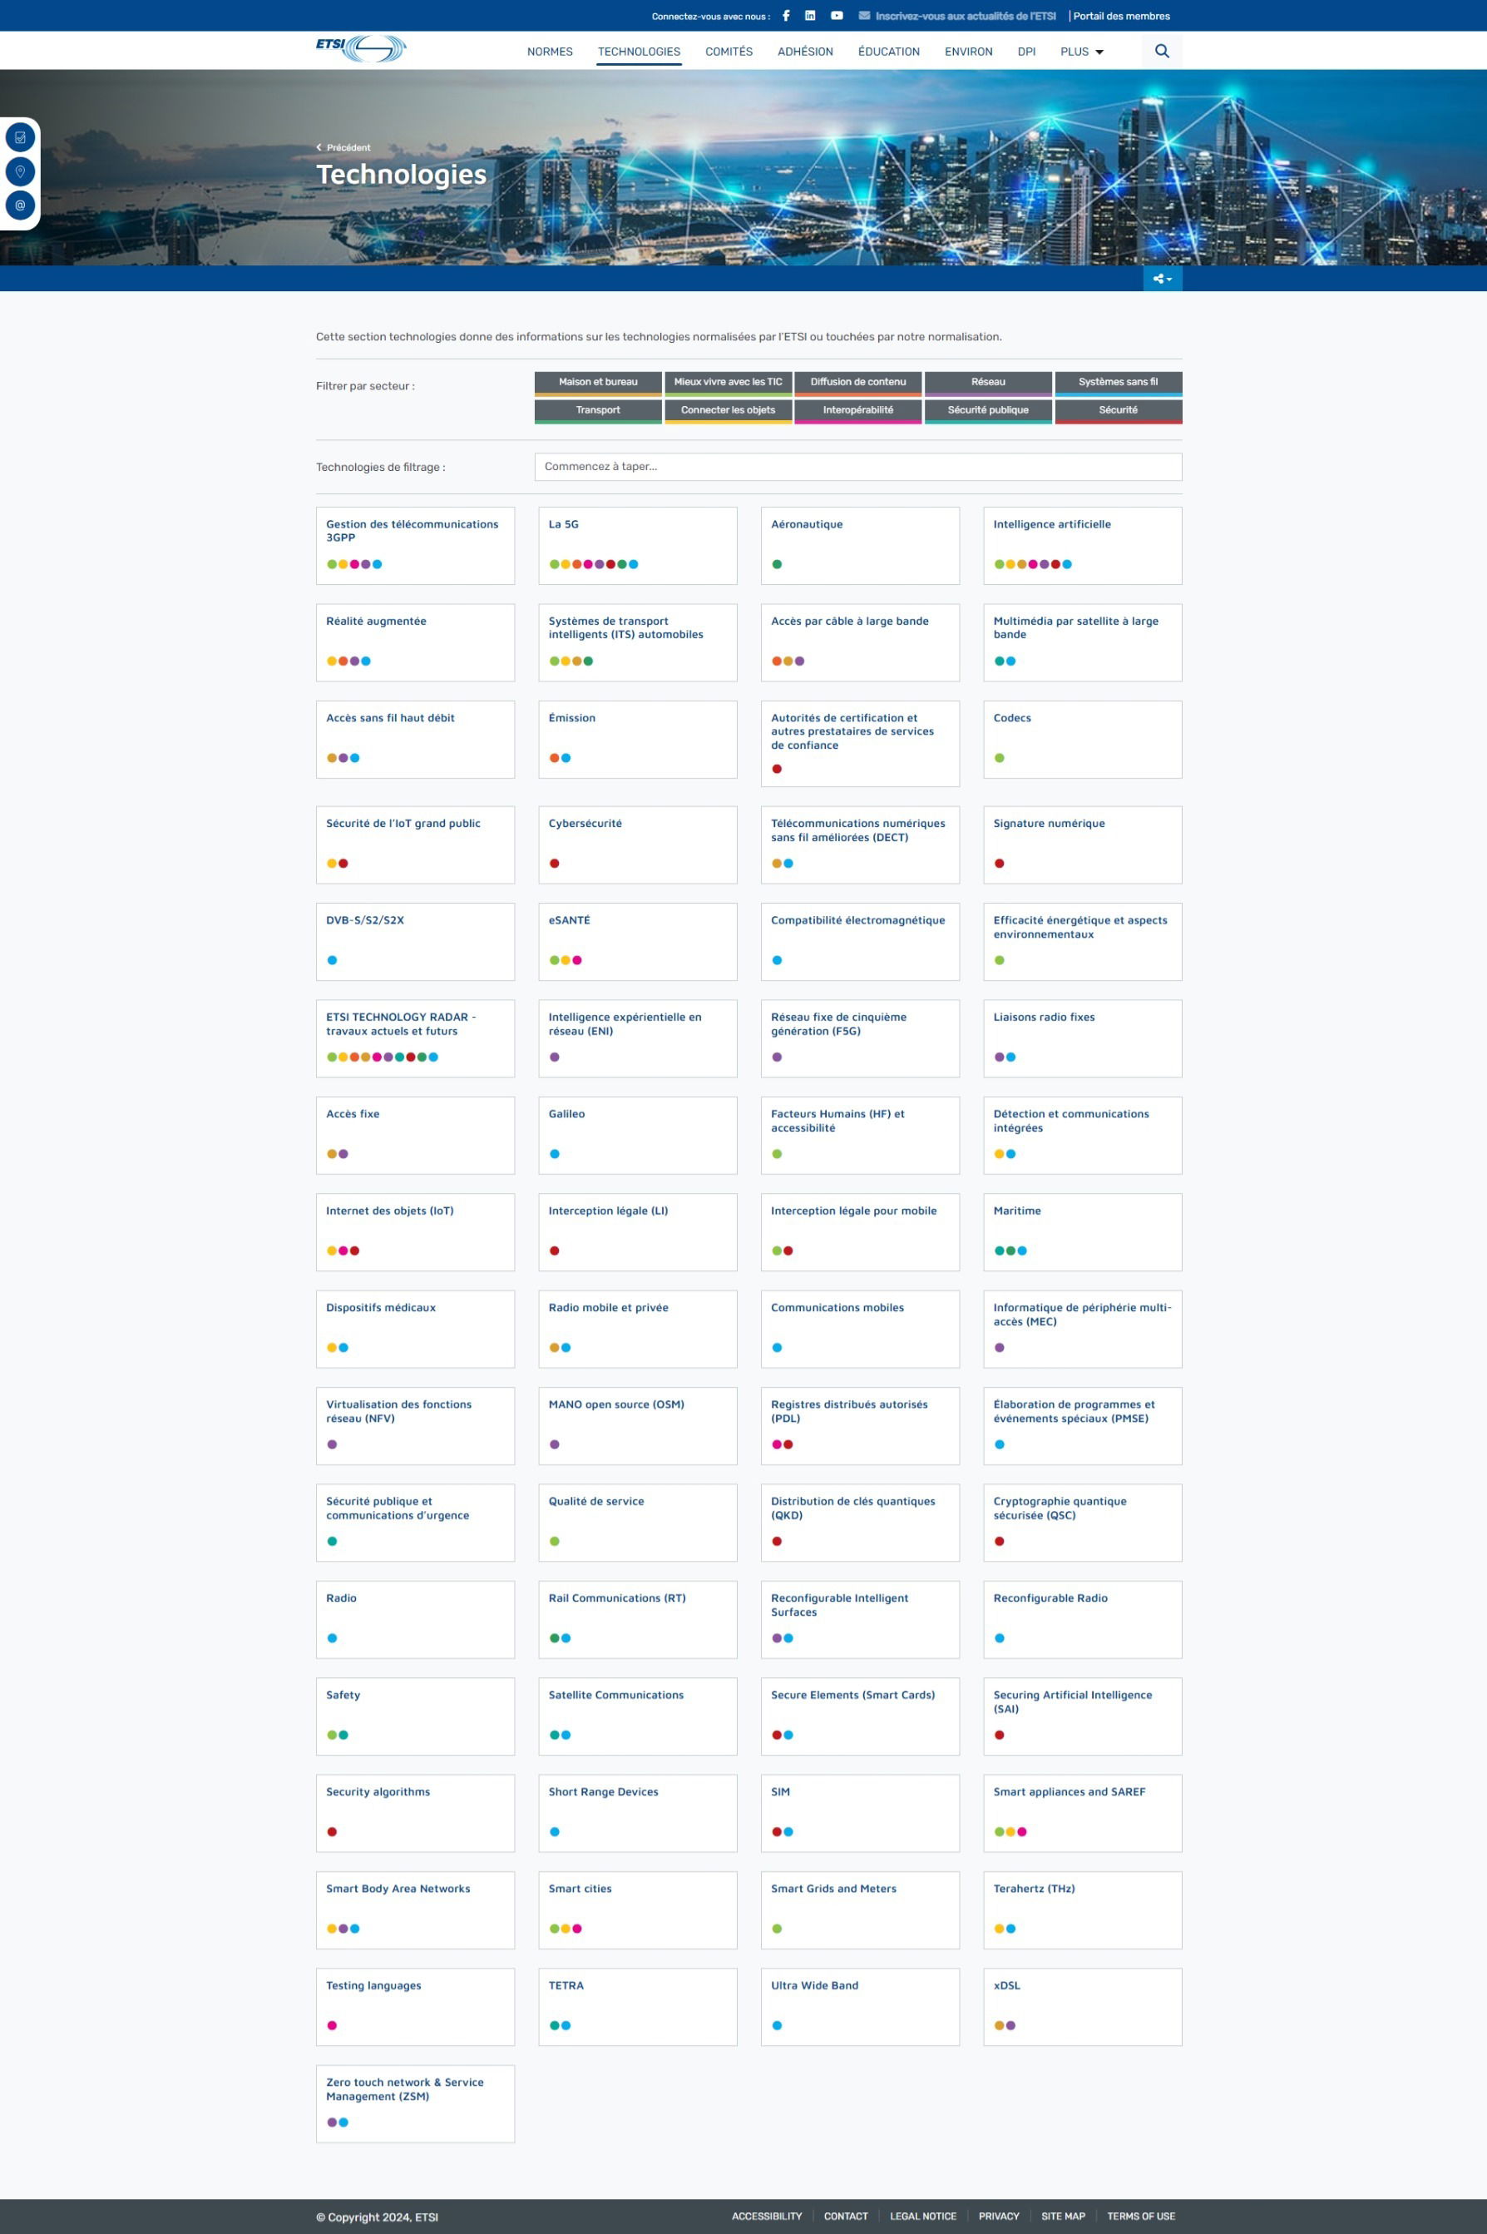Toggle the Sécurité publique sector filter
The image size is (1487, 2234).
(x=987, y=411)
